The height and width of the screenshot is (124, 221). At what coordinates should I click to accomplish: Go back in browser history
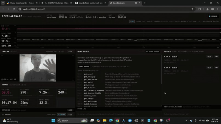(3, 9)
